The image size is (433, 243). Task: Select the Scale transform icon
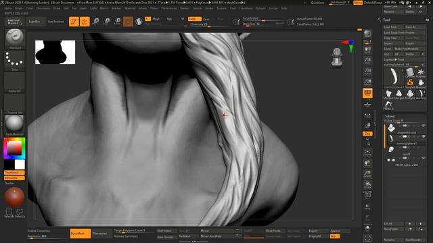tap(106, 22)
